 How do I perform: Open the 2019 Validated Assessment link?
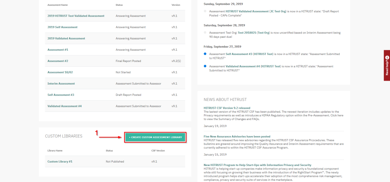click(x=66, y=38)
